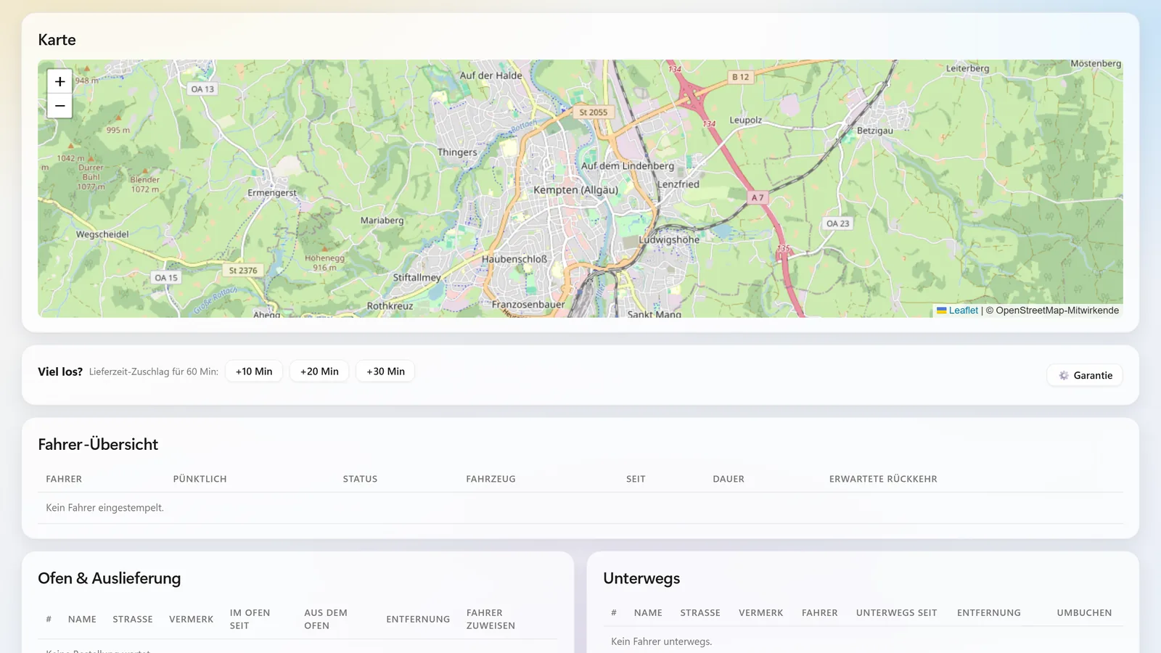Click the St 2055 road shield on map
The height and width of the screenshot is (653, 1161).
[593, 112]
